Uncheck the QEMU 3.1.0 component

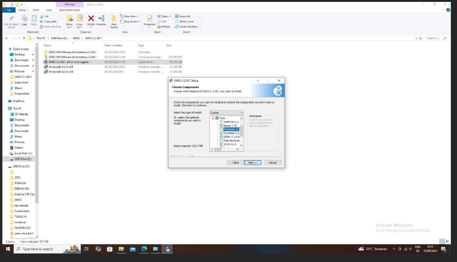click(221, 137)
